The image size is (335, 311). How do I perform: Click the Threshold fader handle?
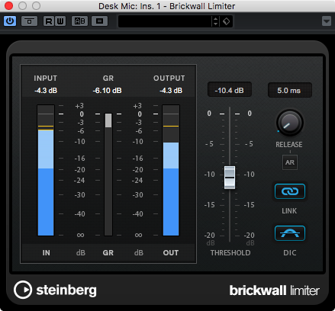[x=230, y=178]
